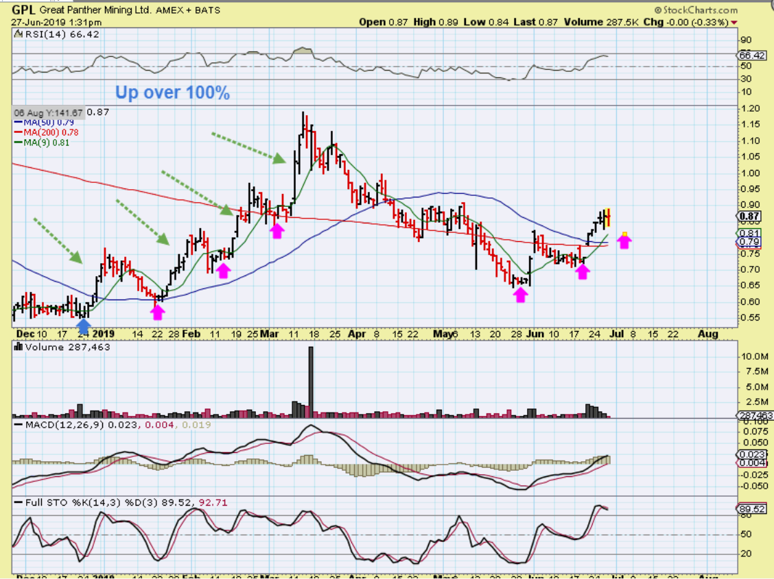774x579 pixels.
Task: Click the 66.42 RSI value tag
Action: [x=752, y=56]
